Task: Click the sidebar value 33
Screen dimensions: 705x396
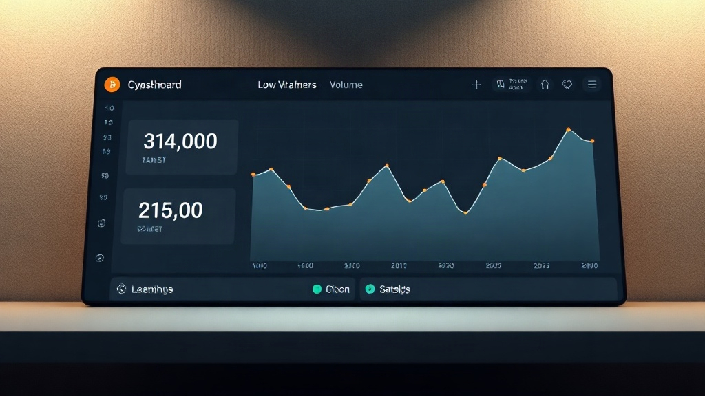Action: 107,137
